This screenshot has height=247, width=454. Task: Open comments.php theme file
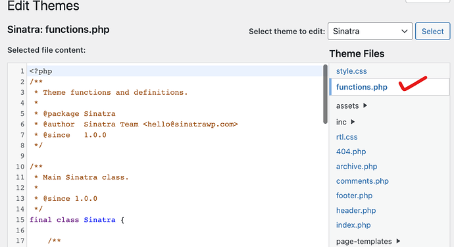(x=363, y=181)
